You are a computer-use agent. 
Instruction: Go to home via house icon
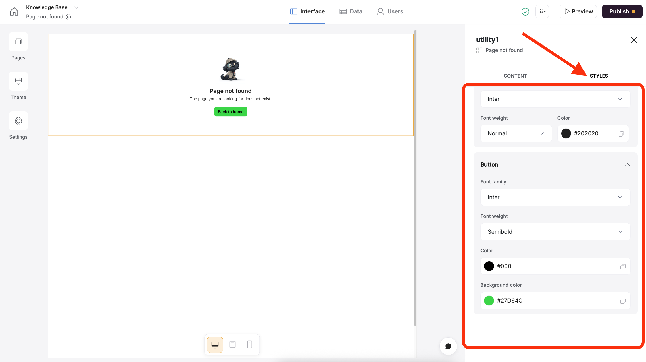tap(14, 11)
